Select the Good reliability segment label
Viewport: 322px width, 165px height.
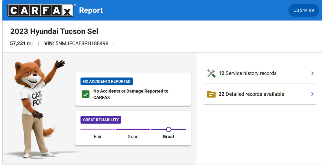(133, 137)
